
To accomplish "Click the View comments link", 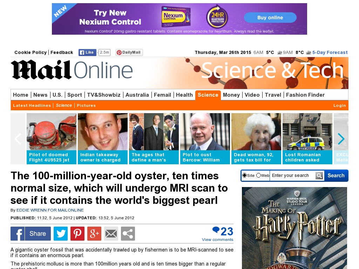I will click(x=217, y=240).
